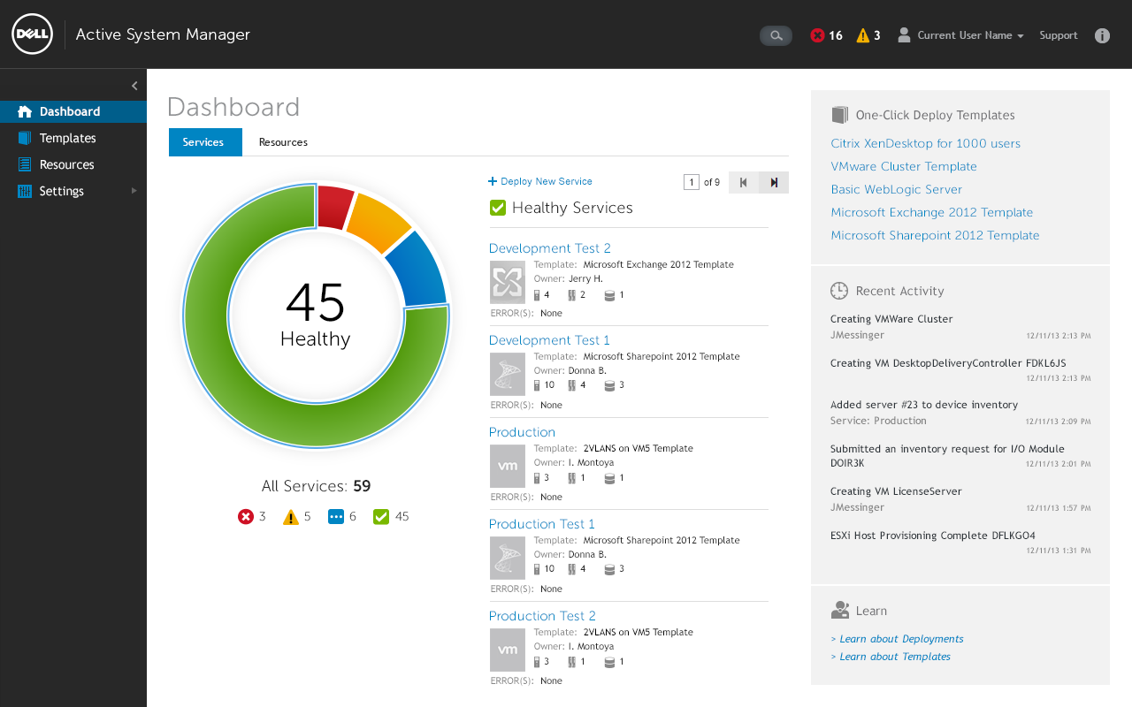
Task: Click the Recent Activity clock icon
Action: point(839,291)
